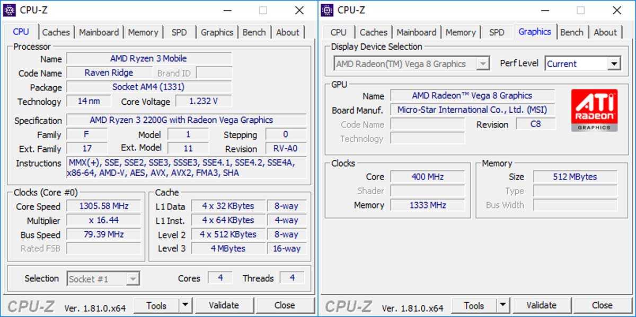Click GPU Memory Size value 512 MBytes

click(575, 177)
